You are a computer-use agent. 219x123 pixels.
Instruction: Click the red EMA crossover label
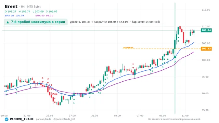tap(55, 94)
